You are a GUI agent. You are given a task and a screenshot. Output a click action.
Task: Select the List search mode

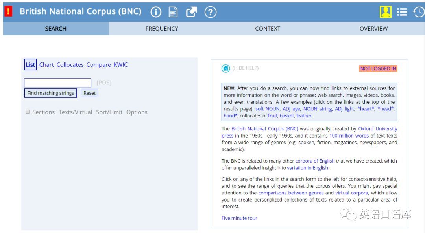click(x=30, y=65)
